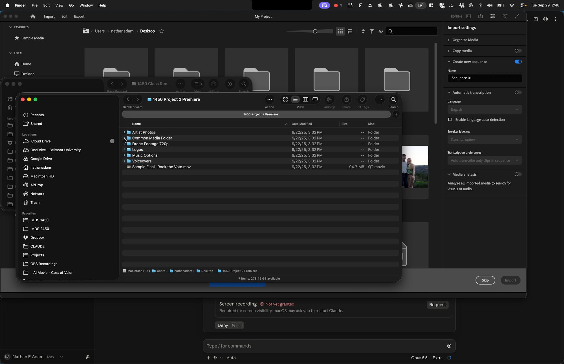This screenshot has height=364, width=564.
Task: Open filter funnel in Premiere import
Action: [x=372, y=31]
